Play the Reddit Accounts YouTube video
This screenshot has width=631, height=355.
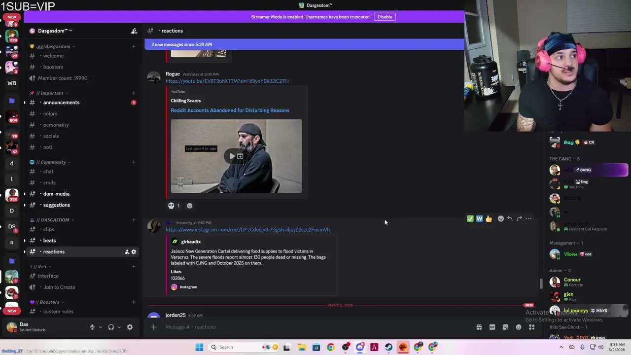pos(232,156)
